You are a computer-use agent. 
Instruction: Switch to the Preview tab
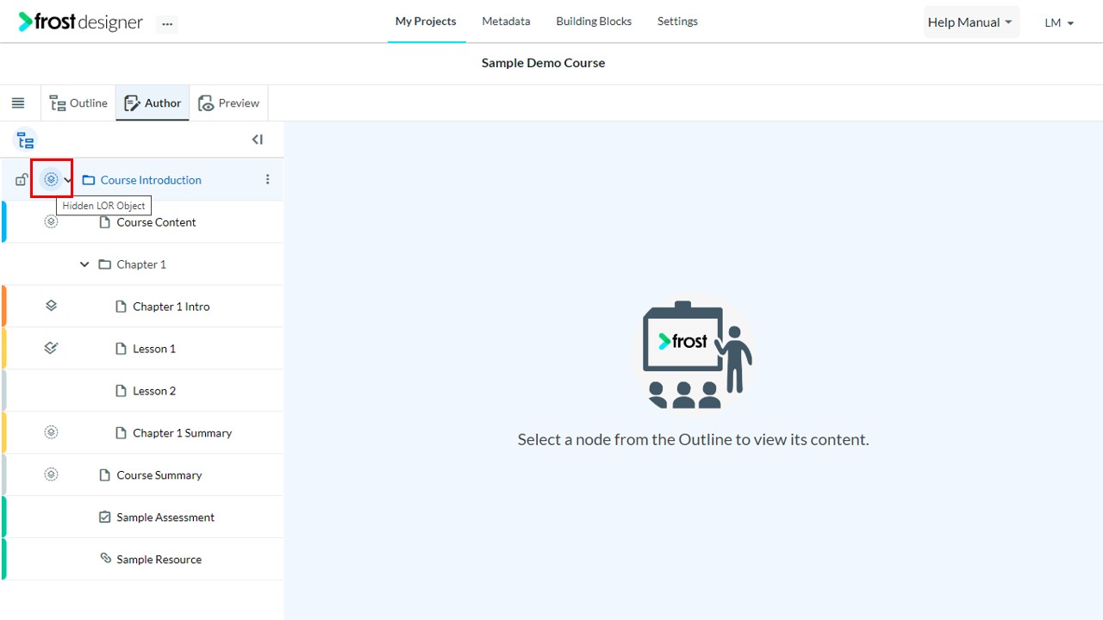coord(229,103)
